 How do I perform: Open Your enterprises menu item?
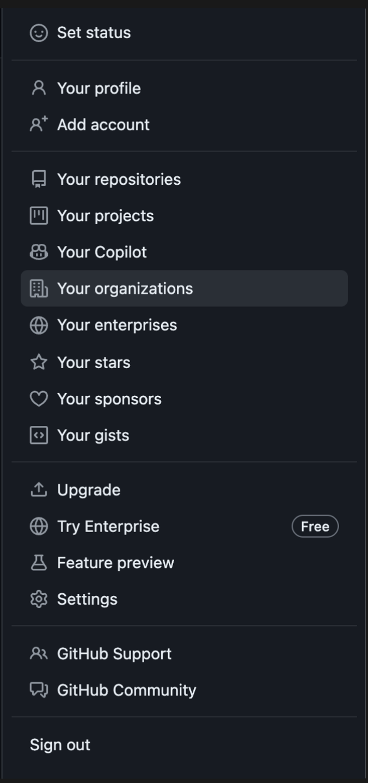[117, 325]
